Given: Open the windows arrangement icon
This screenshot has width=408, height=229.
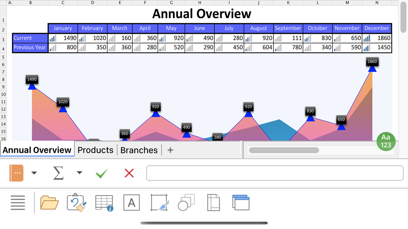Looking at the screenshot, I should coord(241,202).
